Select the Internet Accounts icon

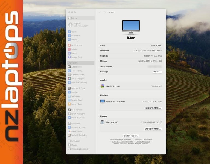[x=69, y=127]
